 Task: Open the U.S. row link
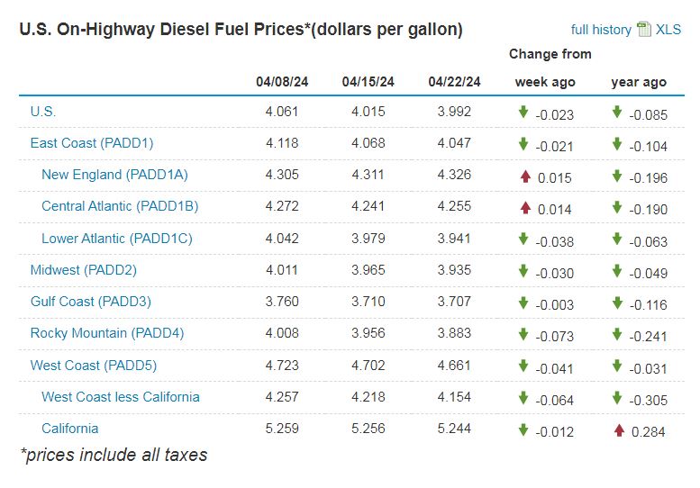[43, 112]
